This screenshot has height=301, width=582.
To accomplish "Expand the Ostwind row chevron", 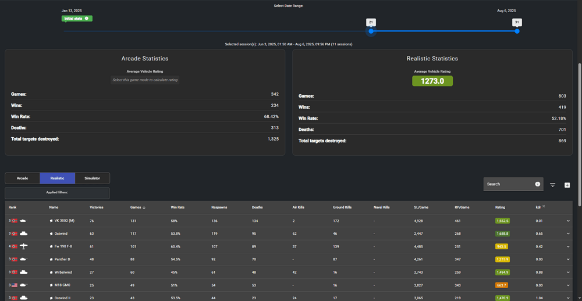I will pos(568,234).
